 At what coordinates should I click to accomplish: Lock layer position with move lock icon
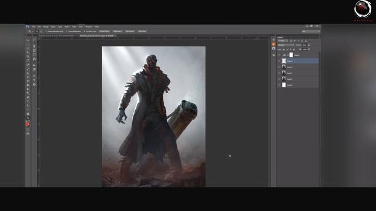click(290, 49)
